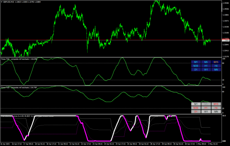Click the 21 Apr 09:15 time axis label
Viewport: 230px width, 146px height.
tap(63, 144)
